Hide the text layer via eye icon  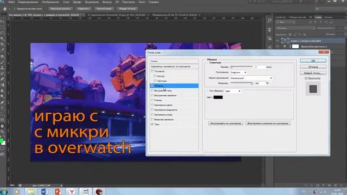tap(277, 41)
